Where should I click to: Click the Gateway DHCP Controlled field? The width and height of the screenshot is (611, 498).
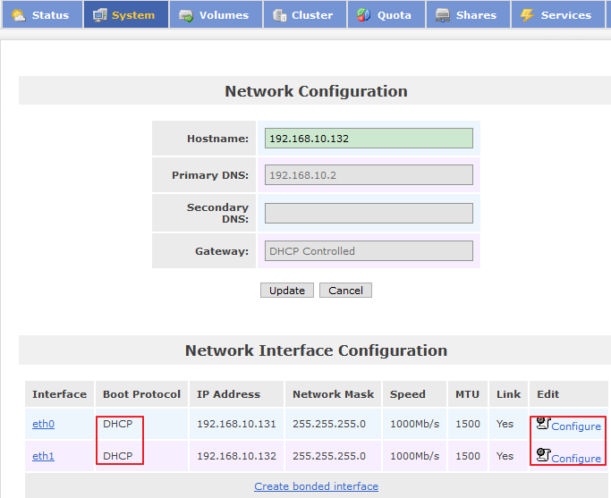(x=369, y=250)
